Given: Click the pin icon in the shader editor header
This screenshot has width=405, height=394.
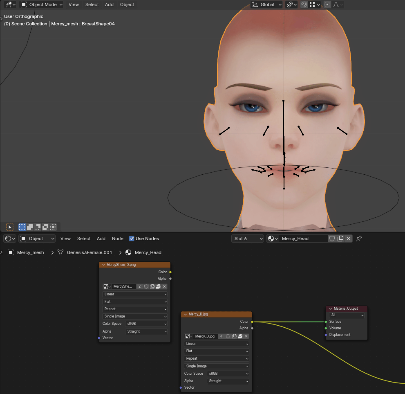Looking at the screenshot, I should (x=358, y=238).
